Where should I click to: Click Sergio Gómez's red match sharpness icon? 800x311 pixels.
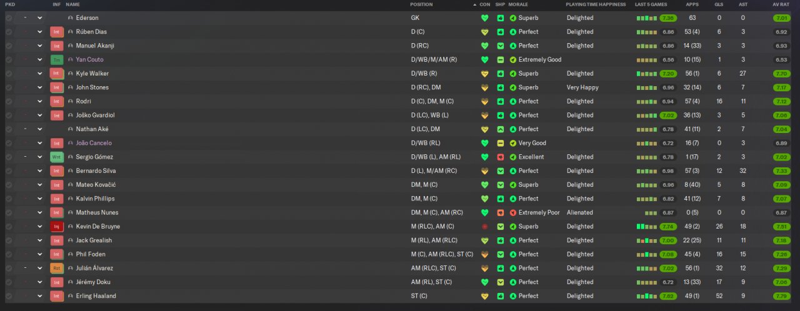click(x=500, y=157)
